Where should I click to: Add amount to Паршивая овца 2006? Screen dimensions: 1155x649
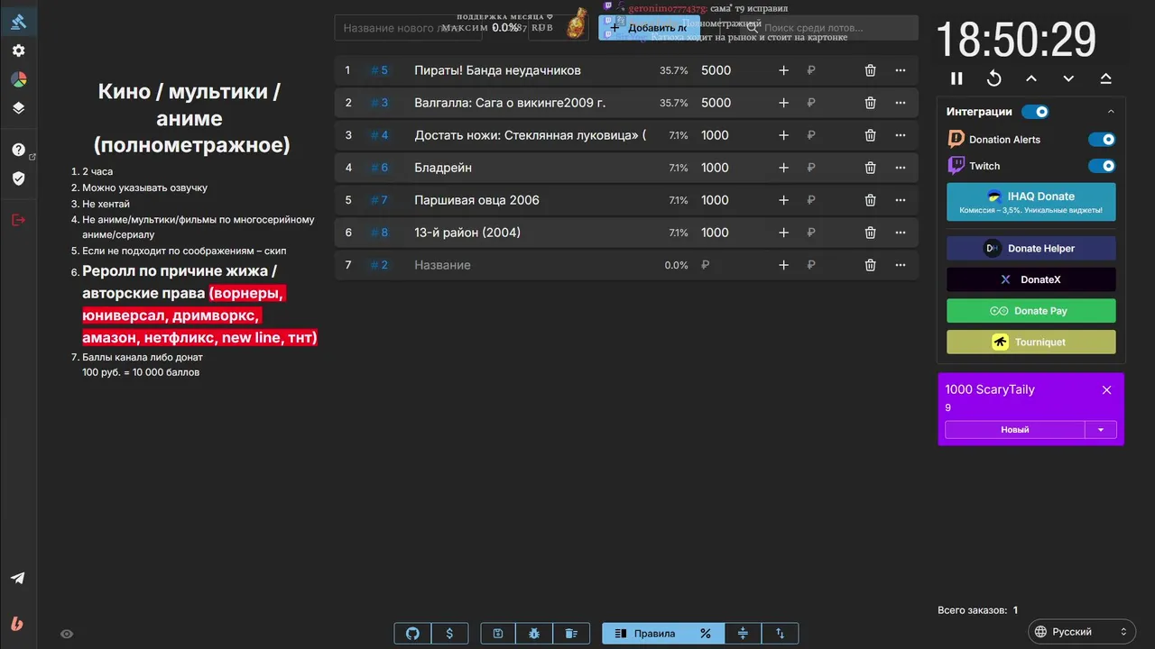tap(783, 200)
